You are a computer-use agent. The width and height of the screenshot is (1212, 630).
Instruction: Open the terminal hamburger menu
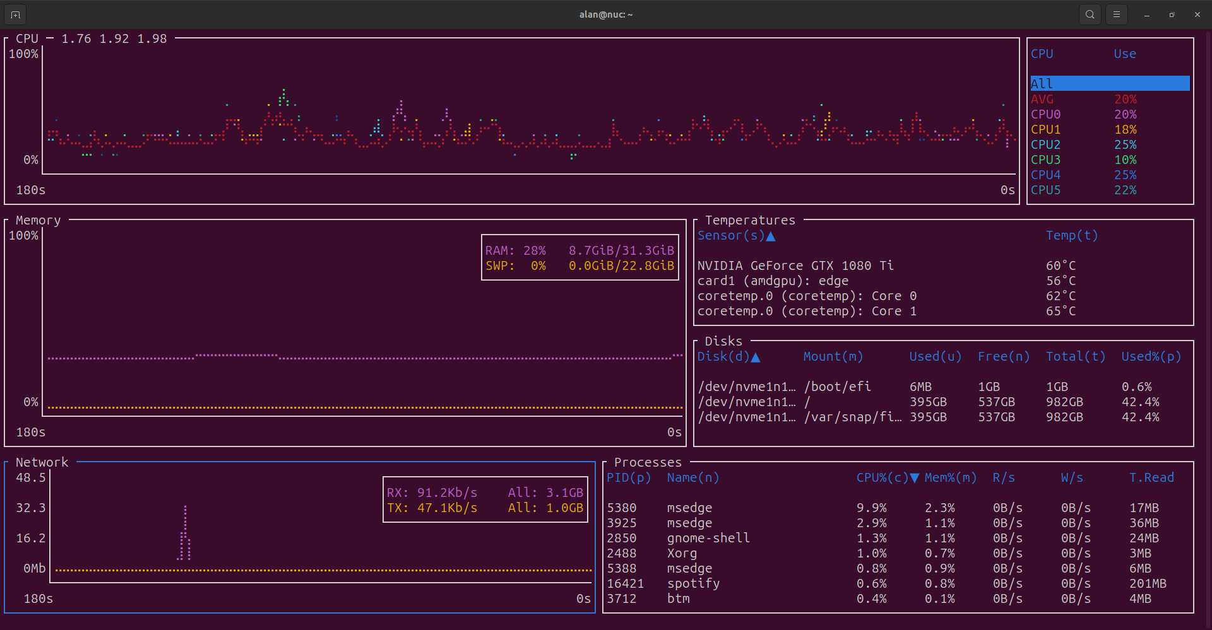(1116, 15)
